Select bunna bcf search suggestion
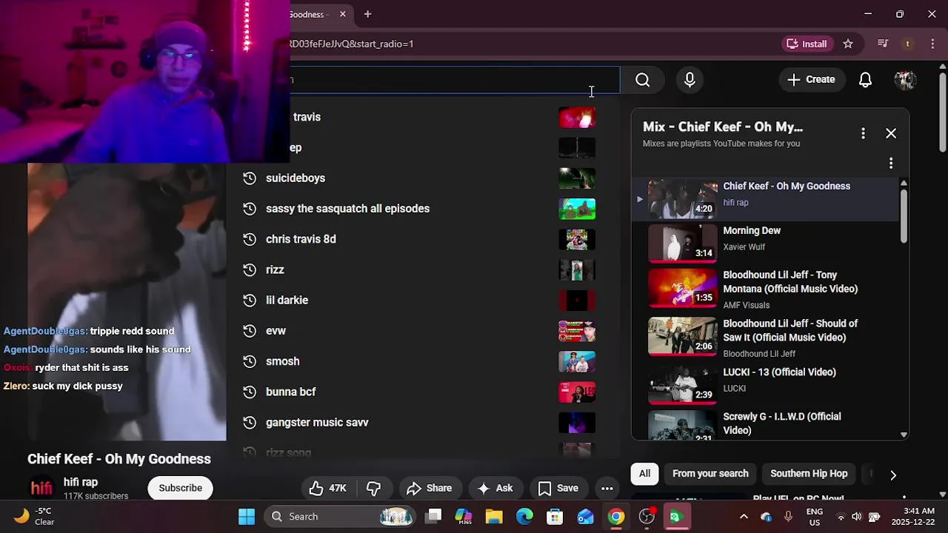 tap(418, 392)
